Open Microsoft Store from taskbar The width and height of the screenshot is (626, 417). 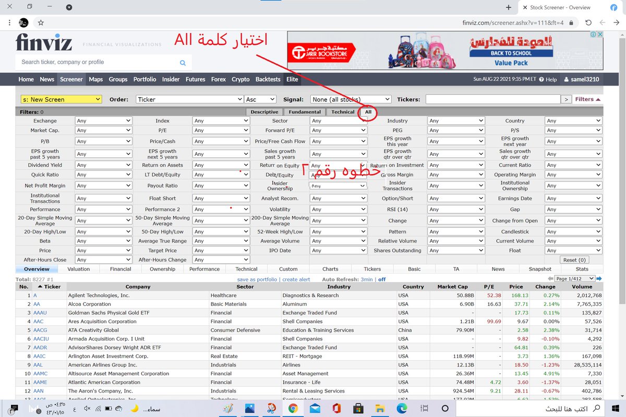[x=358, y=408]
